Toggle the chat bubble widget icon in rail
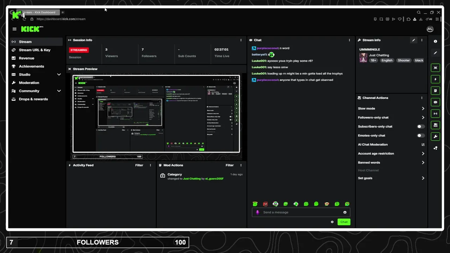The height and width of the screenshot is (253, 450). [x=436, y=102]
